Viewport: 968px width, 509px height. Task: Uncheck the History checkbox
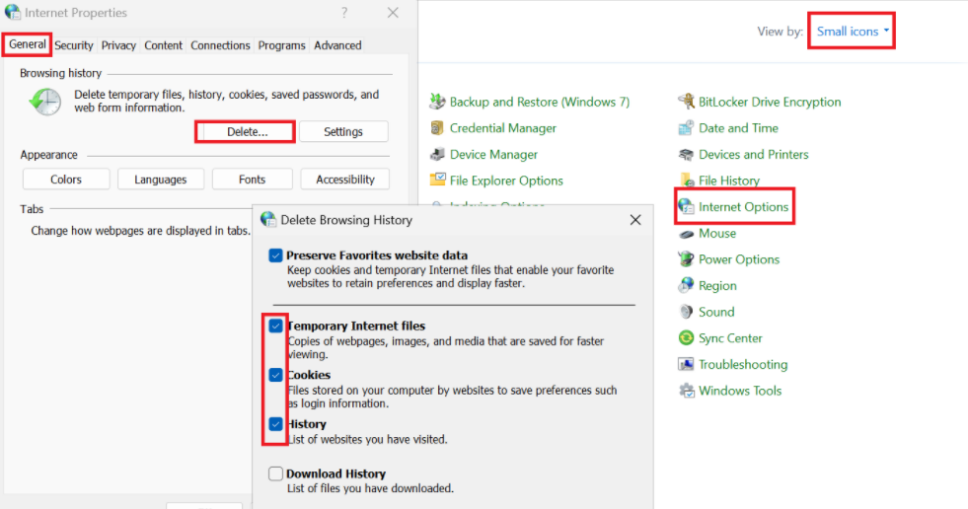(275, 424)
